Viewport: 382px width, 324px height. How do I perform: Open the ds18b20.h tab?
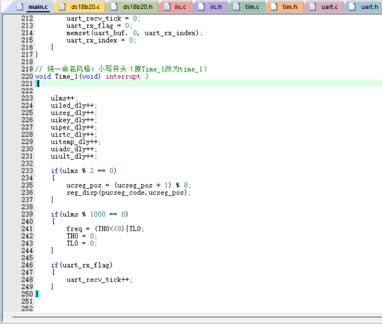pyautogui.click(x=132, y=7)
